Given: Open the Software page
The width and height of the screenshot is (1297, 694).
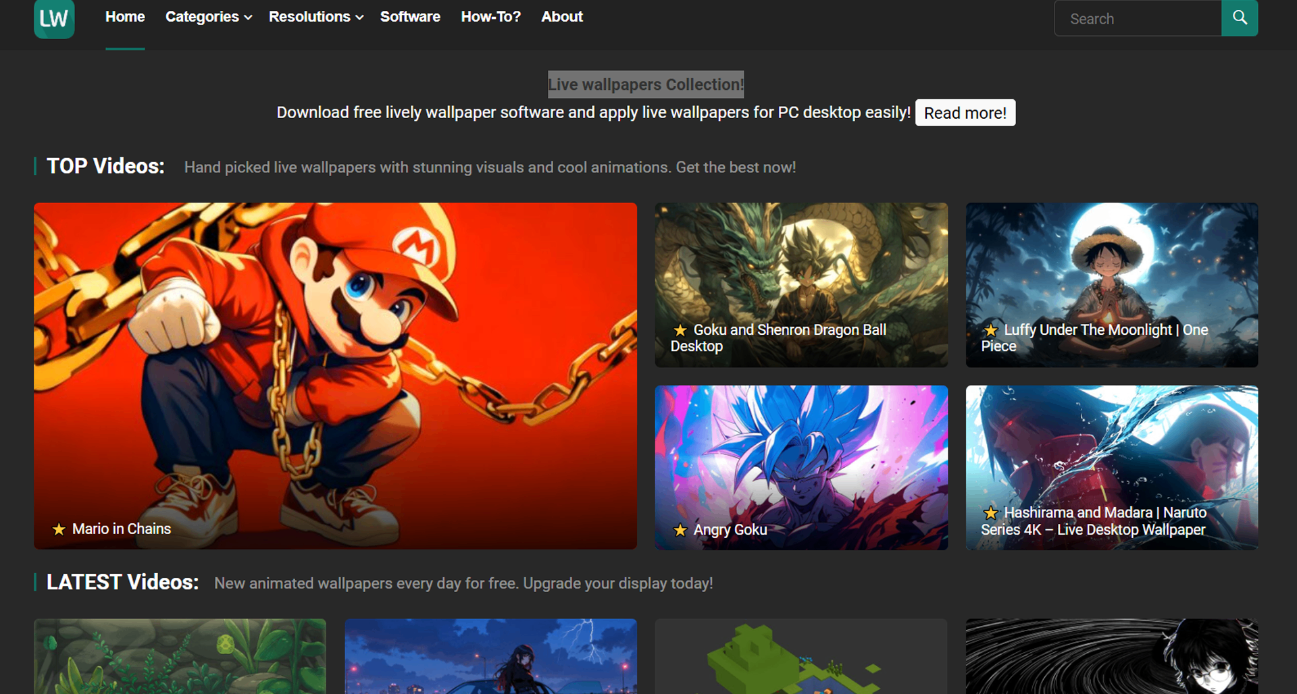Looking at the screenshot, I should [410, 17].
